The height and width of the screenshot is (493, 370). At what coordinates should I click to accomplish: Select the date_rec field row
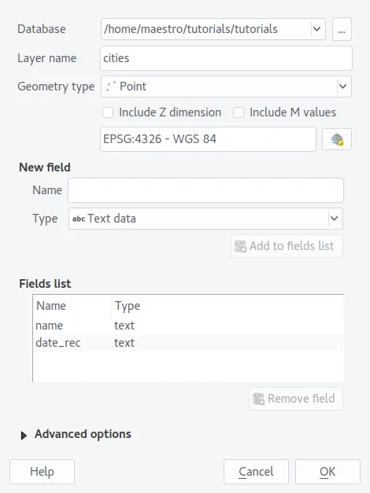point(188,343)
